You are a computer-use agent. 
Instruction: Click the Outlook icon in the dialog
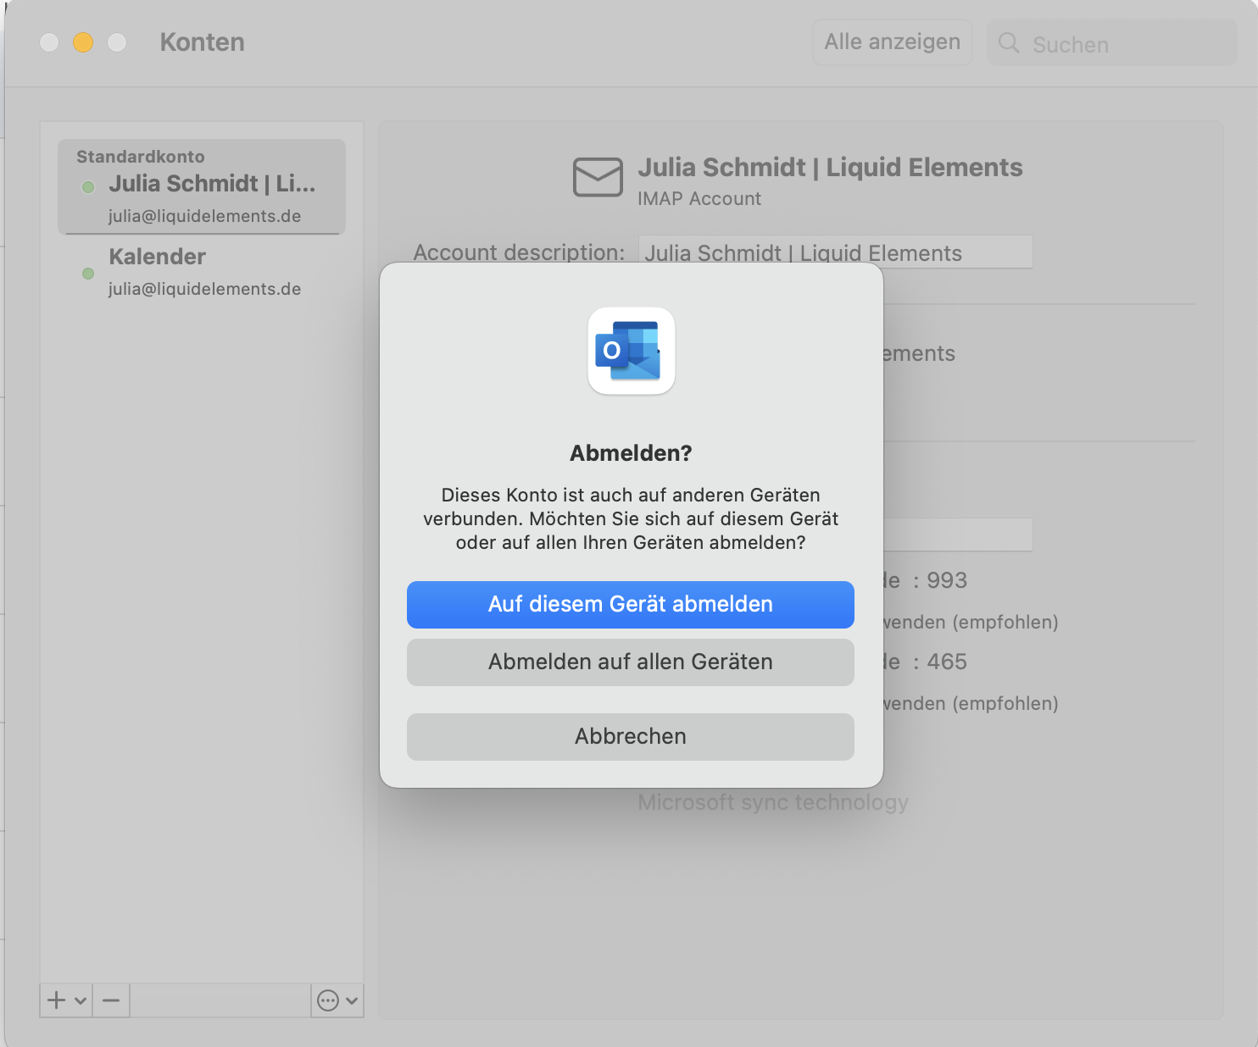631,351
